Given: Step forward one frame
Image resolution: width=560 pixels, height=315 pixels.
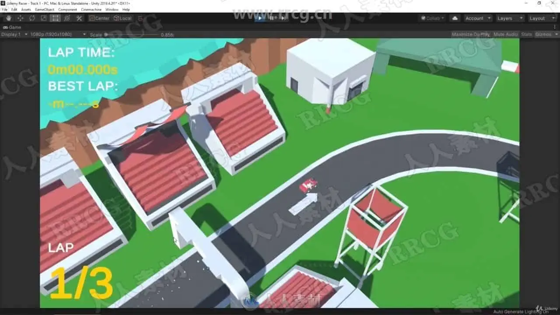Looking at the screenshot, I should [283, 18].
